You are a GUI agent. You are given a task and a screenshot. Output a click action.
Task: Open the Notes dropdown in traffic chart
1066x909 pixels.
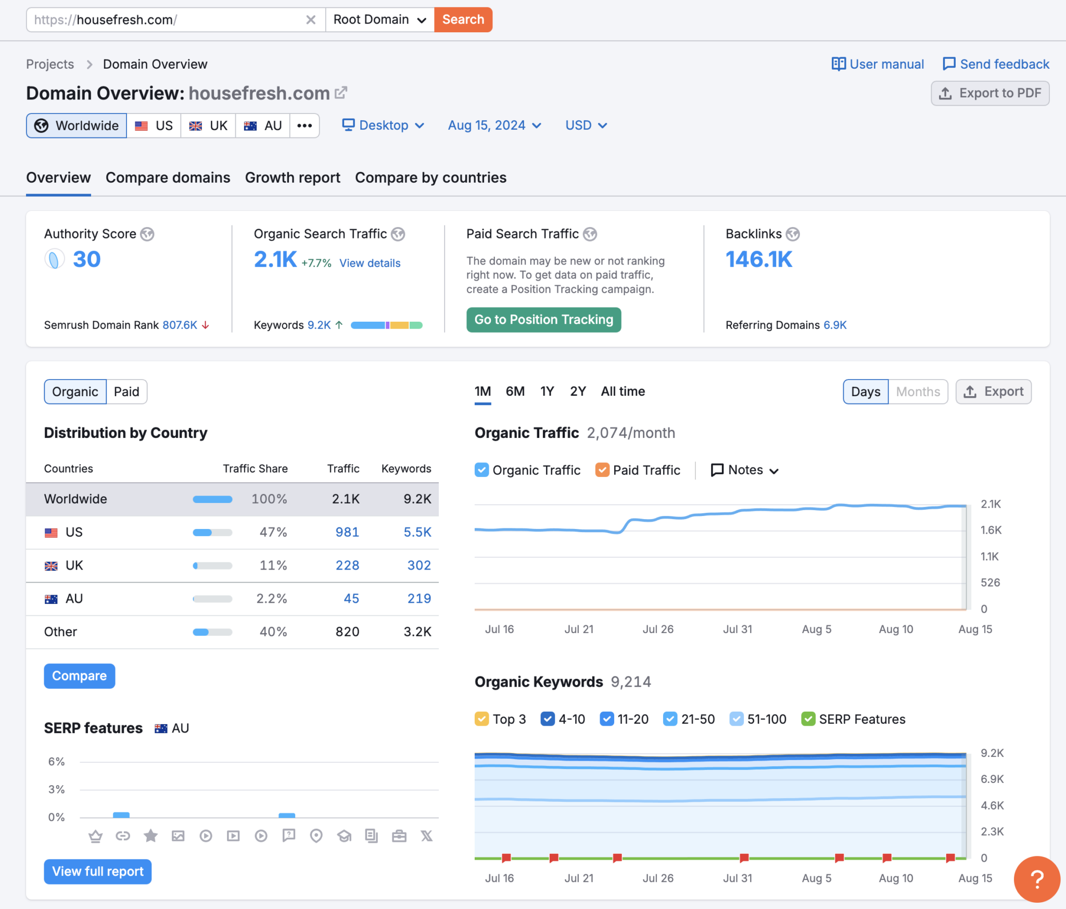tap(744, 470)
